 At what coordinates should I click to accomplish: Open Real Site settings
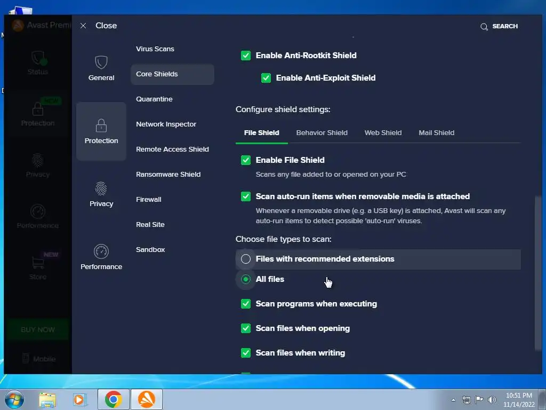point(150,225)
